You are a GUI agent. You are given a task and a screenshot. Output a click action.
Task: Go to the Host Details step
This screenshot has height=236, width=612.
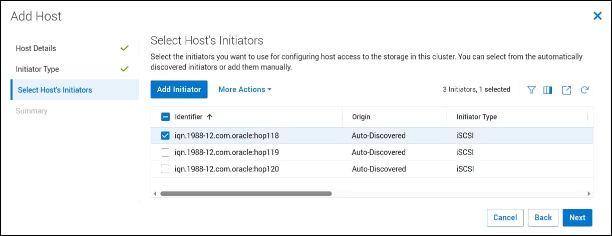click(36, 48)
